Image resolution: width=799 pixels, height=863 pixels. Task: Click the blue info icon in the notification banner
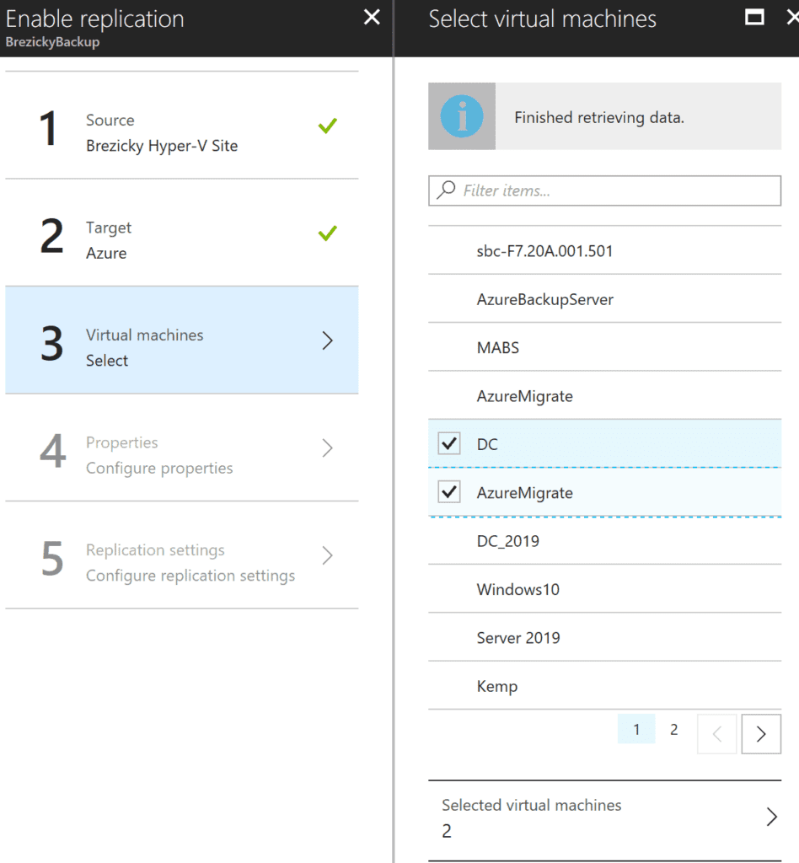[462, 116]
